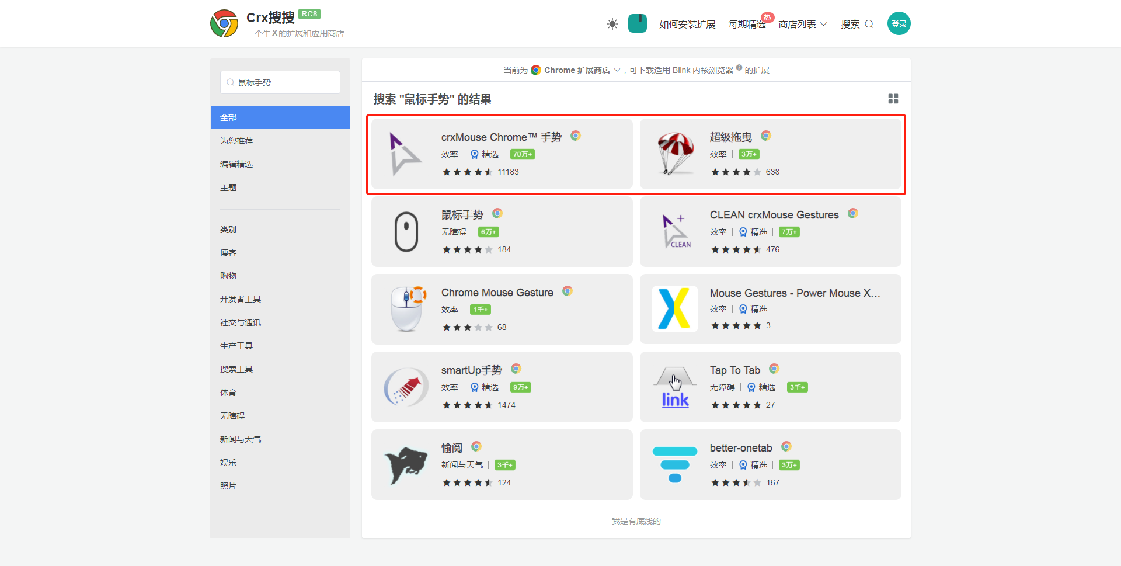
Task: Select the 全部 sidebar tab
Action: click(280, 117)
